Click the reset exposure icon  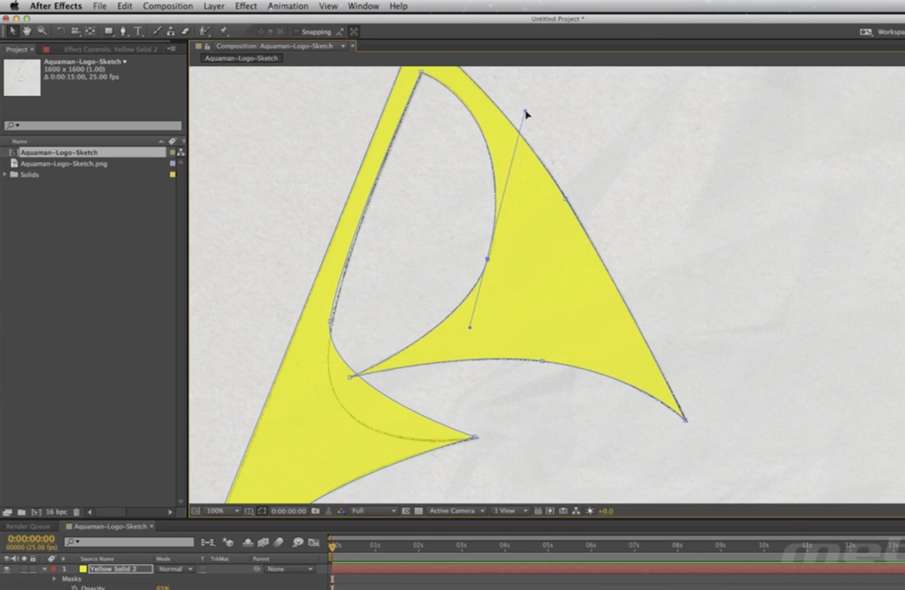pyautogui.click(x=590, y=511)
